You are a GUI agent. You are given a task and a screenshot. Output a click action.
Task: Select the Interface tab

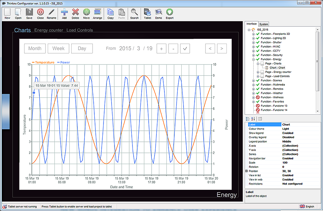pyautogui.click(x=251, y=24)
